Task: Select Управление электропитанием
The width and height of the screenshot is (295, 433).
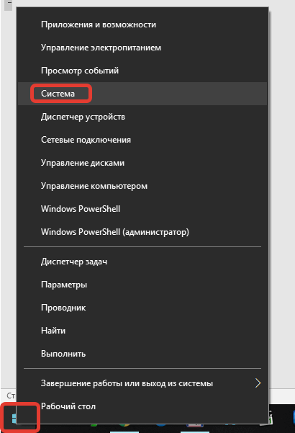Action: 101,48
